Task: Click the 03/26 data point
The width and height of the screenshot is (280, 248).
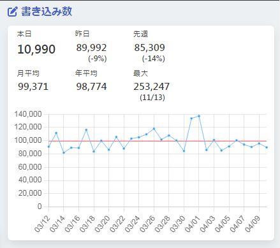Action: pos(154,129)
